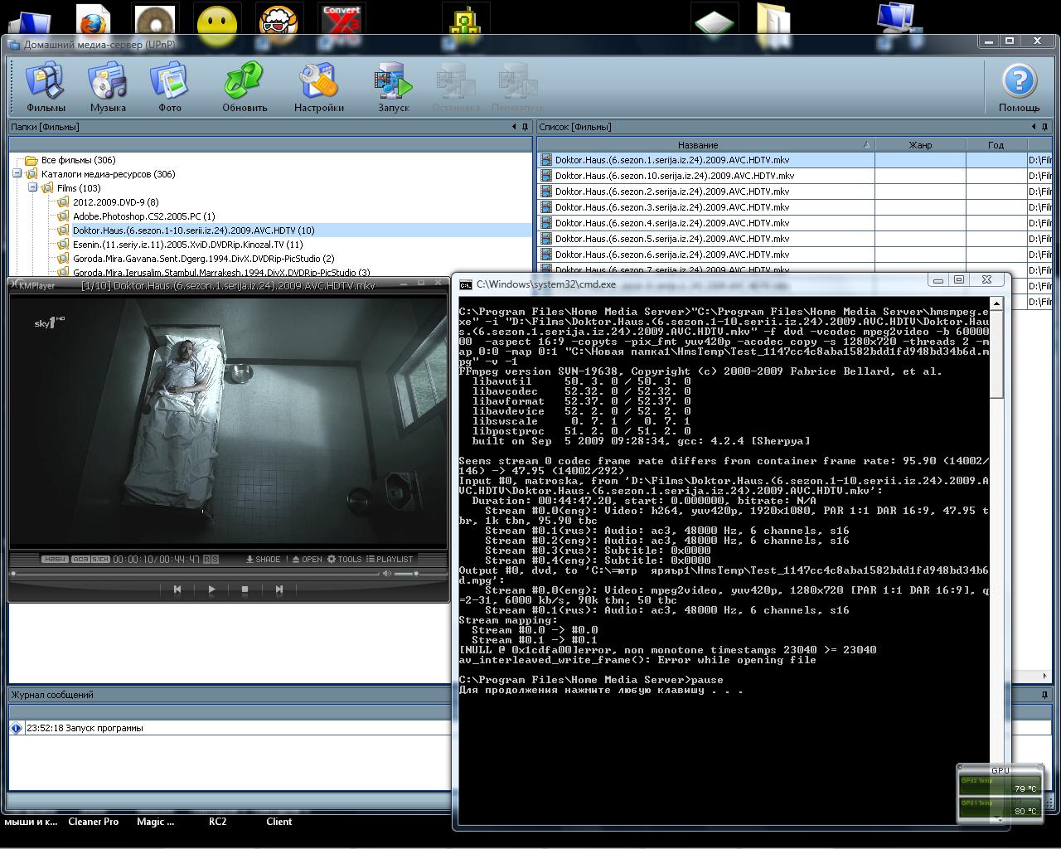Collapse the Films (103) folder node
This screenshot has height=849, width=1061.
[x=33, y=188]
